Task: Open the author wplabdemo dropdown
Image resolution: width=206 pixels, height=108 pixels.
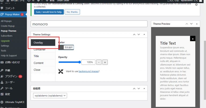Action: click(x=50, y=95)
